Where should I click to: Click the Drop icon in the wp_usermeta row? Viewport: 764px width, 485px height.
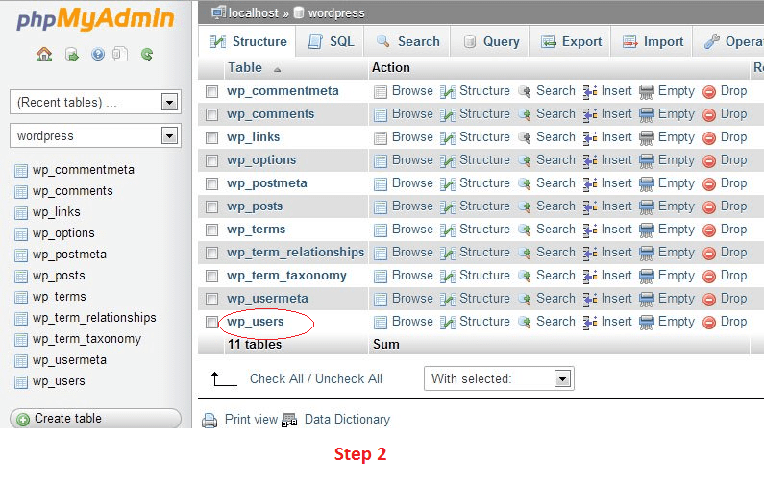709,299
